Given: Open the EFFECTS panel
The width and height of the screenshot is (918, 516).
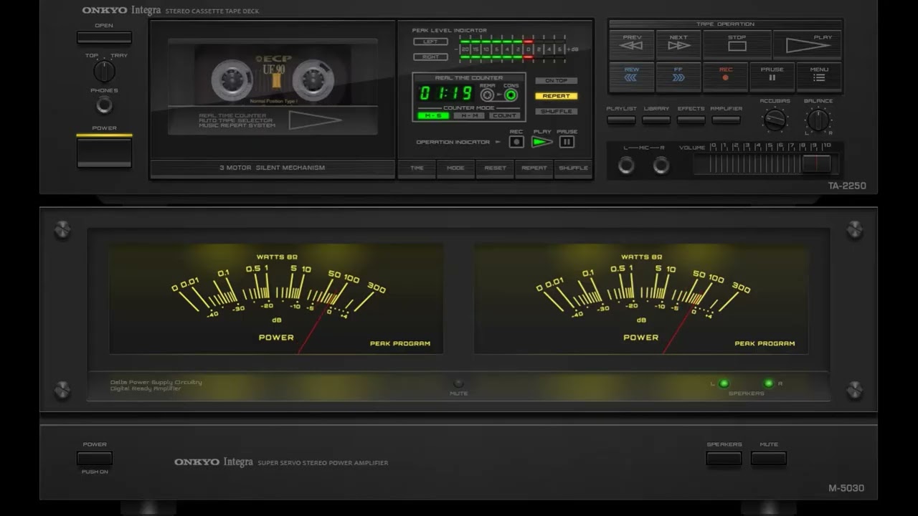Looking at the screenshot, I should tap(691, 120).
